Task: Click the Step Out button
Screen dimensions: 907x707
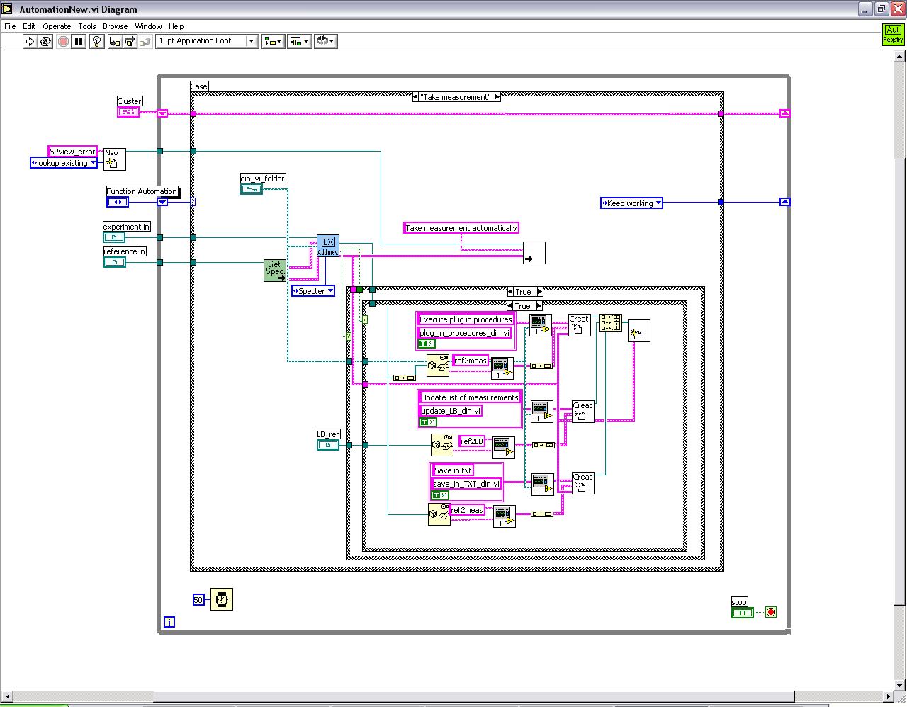Action: tap(145, 41)
